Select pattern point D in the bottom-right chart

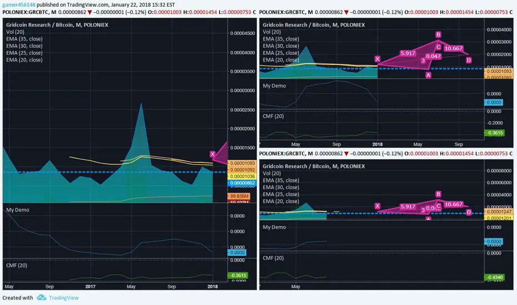(x=469, y=212)
